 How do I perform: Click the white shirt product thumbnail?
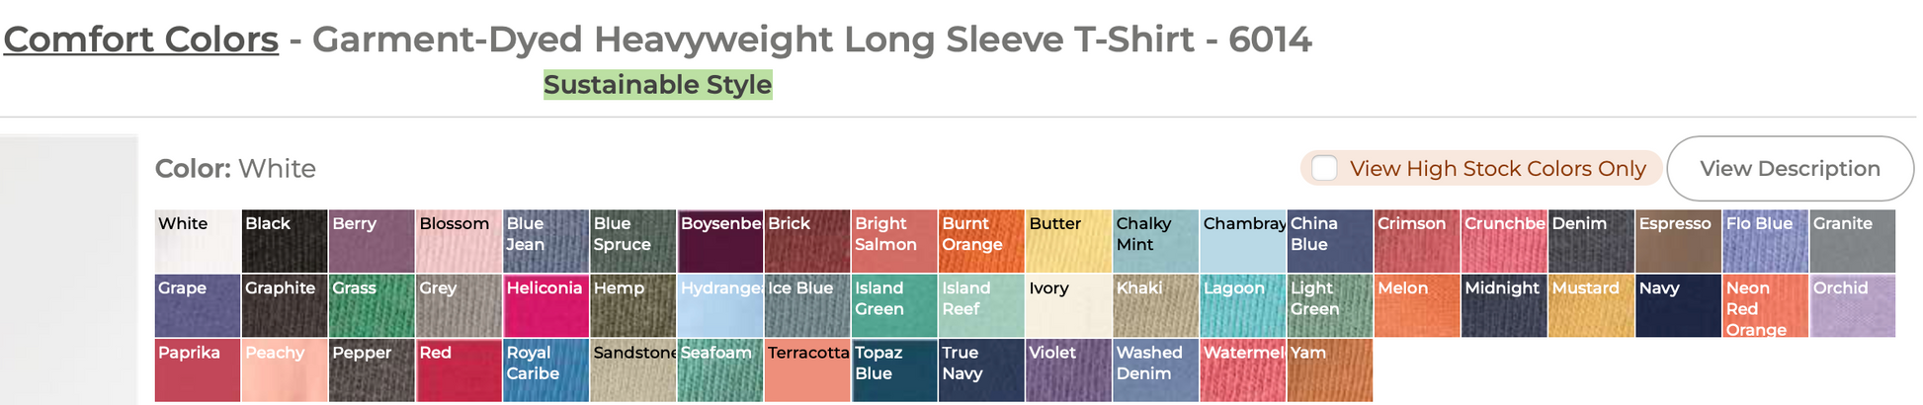(69, 269)
